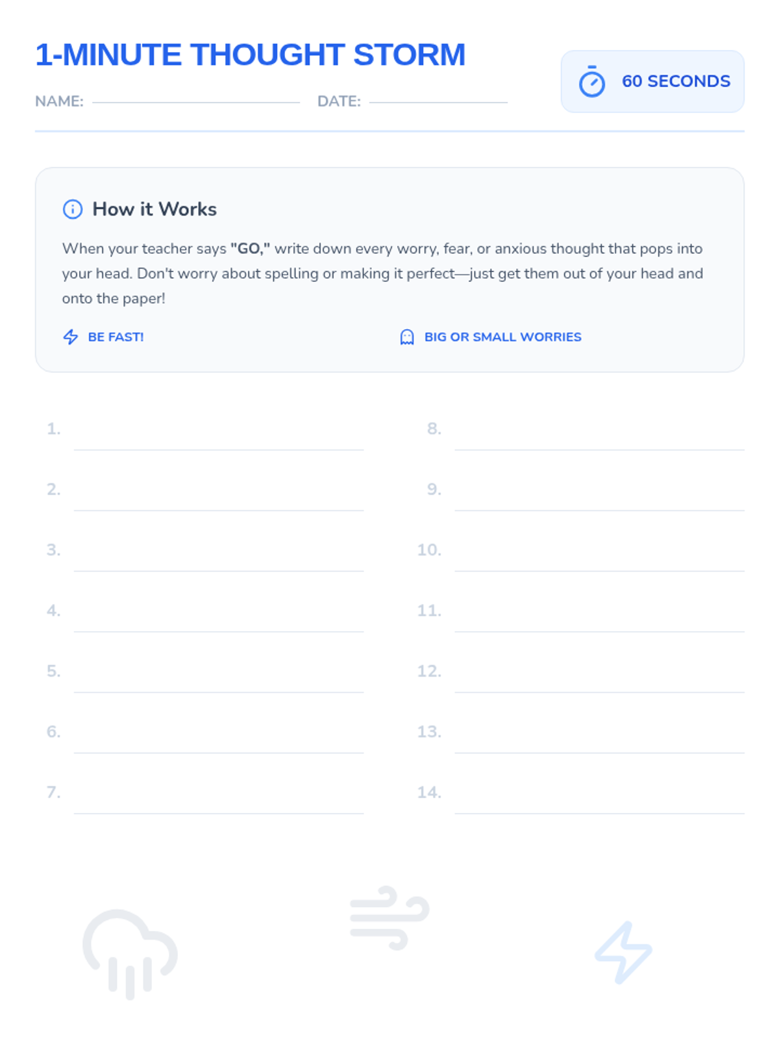Click the rain cloud illustration
Viewport: 779px width, 1039px height.
pyautogui.click(x=130, y=953)
